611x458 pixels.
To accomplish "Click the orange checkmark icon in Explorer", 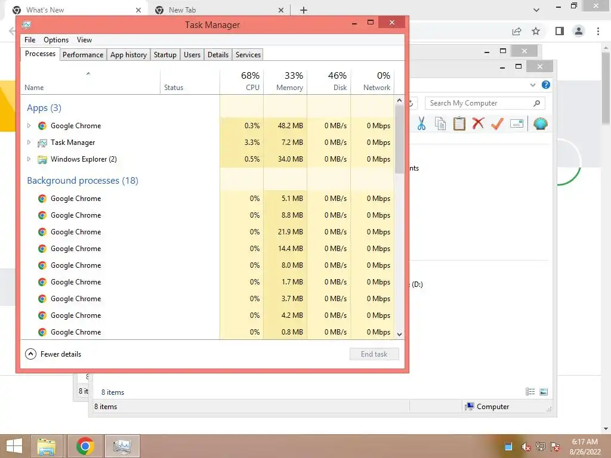I will [497, 124].
